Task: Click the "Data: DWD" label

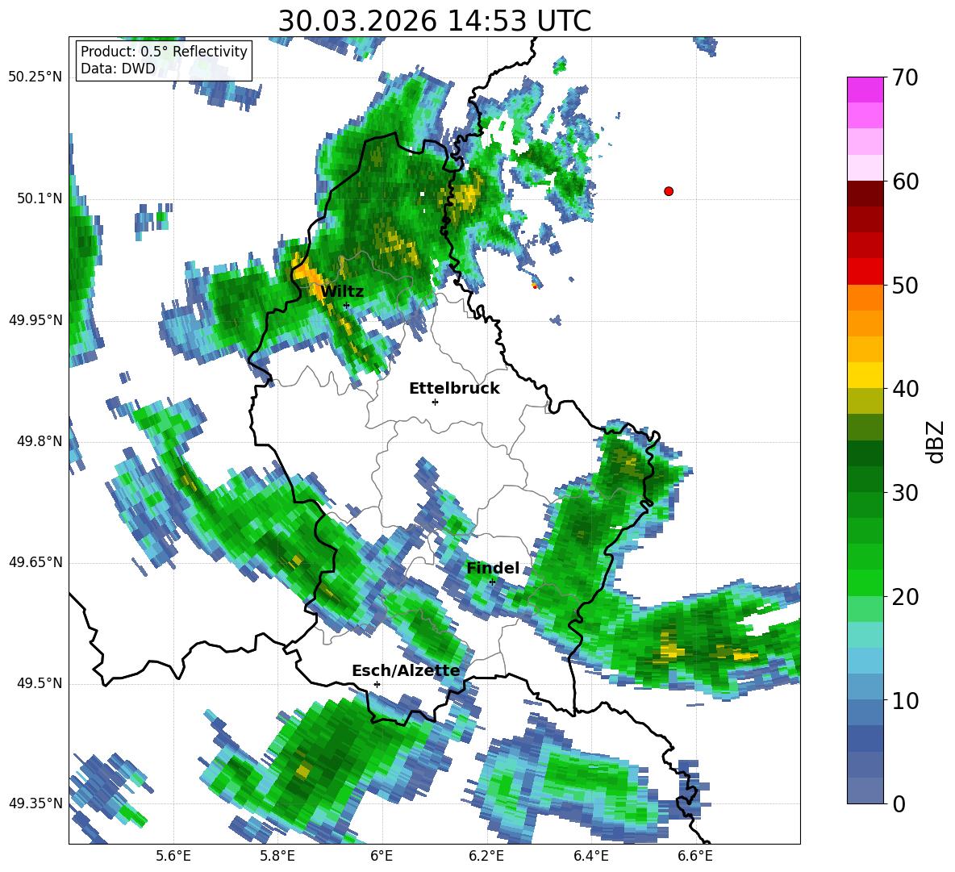Action: click(118, 69)
